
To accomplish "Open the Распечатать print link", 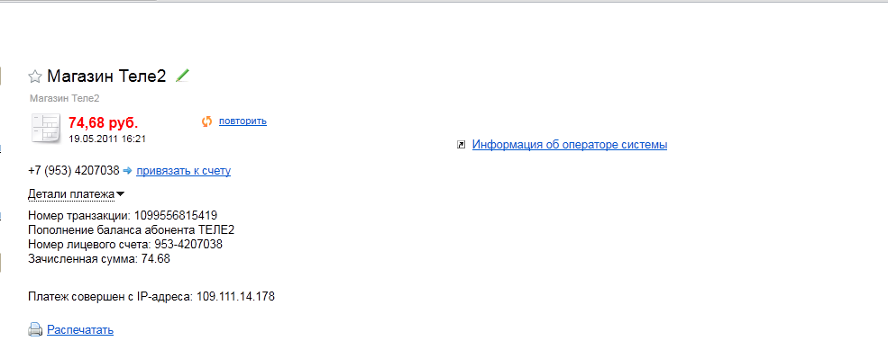I will tap(80, 329).
